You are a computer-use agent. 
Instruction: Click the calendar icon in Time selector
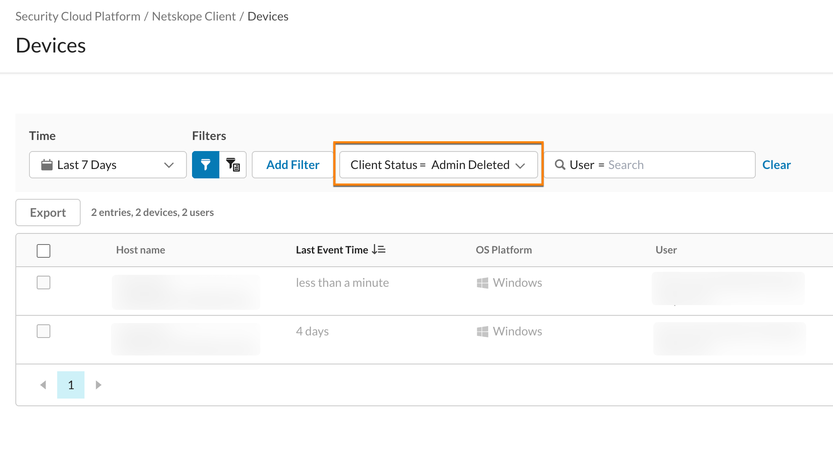pyautogui.click(x=47, y=165)
